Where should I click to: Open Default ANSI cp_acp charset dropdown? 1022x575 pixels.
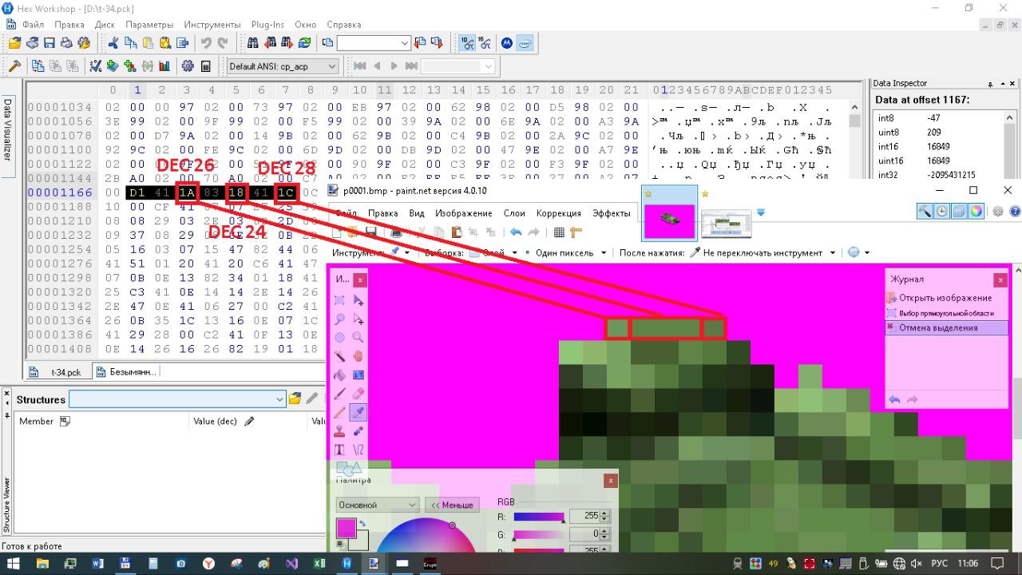pyautogui.click(x=283, y=66)
